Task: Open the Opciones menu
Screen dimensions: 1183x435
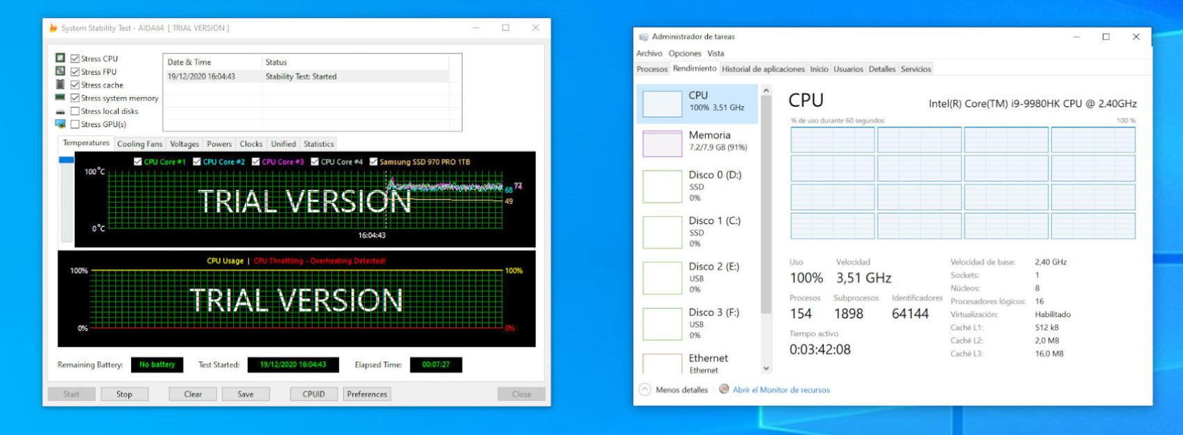Action: [x=685, y=53]
